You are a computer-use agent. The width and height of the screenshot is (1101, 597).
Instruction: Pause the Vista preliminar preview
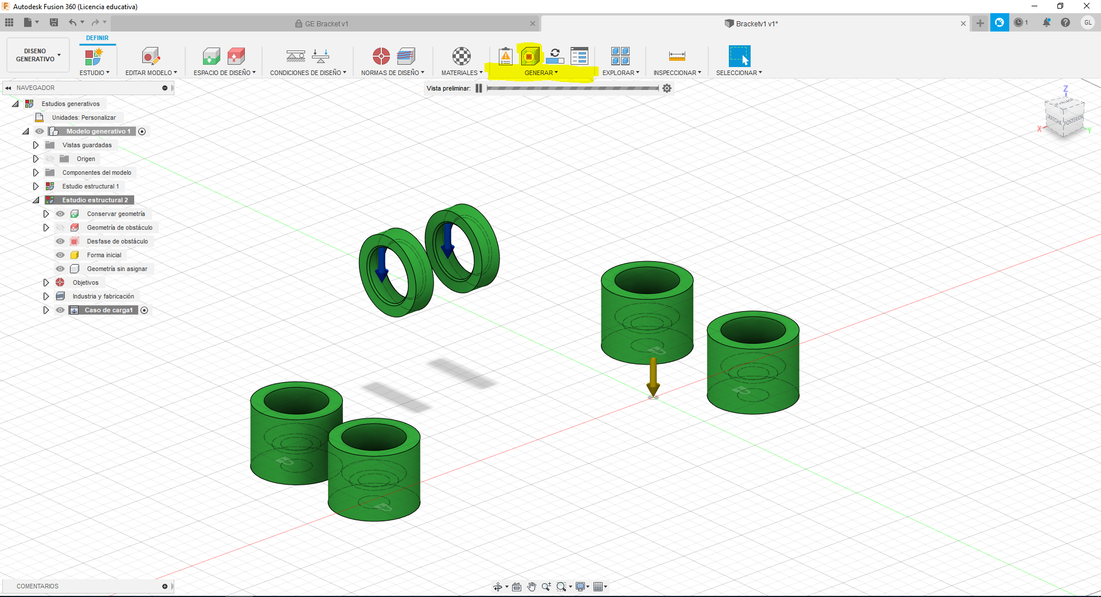click(x=479, y=88)
